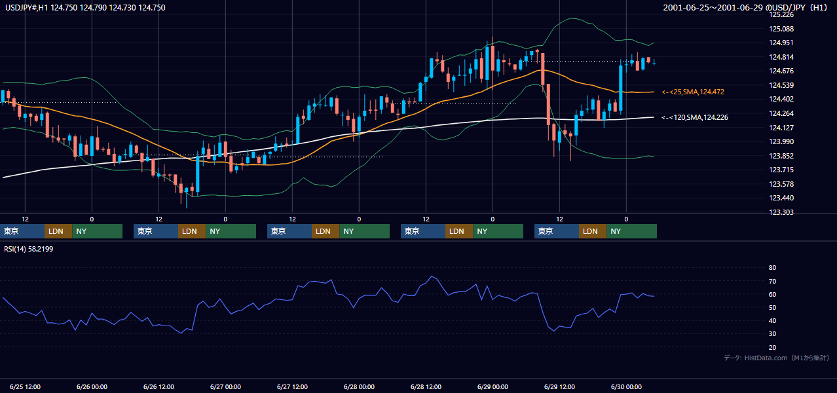
Task: Select the 123.440 price axis label
Action: coord(782,198)
